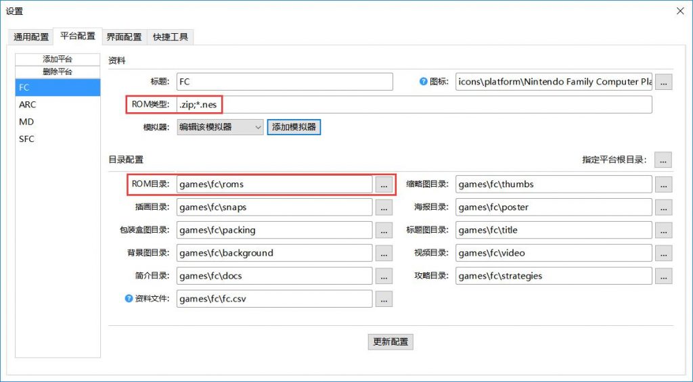
Task: Switch to the 通用配置 tab
Action: click(x=31, y=37)
